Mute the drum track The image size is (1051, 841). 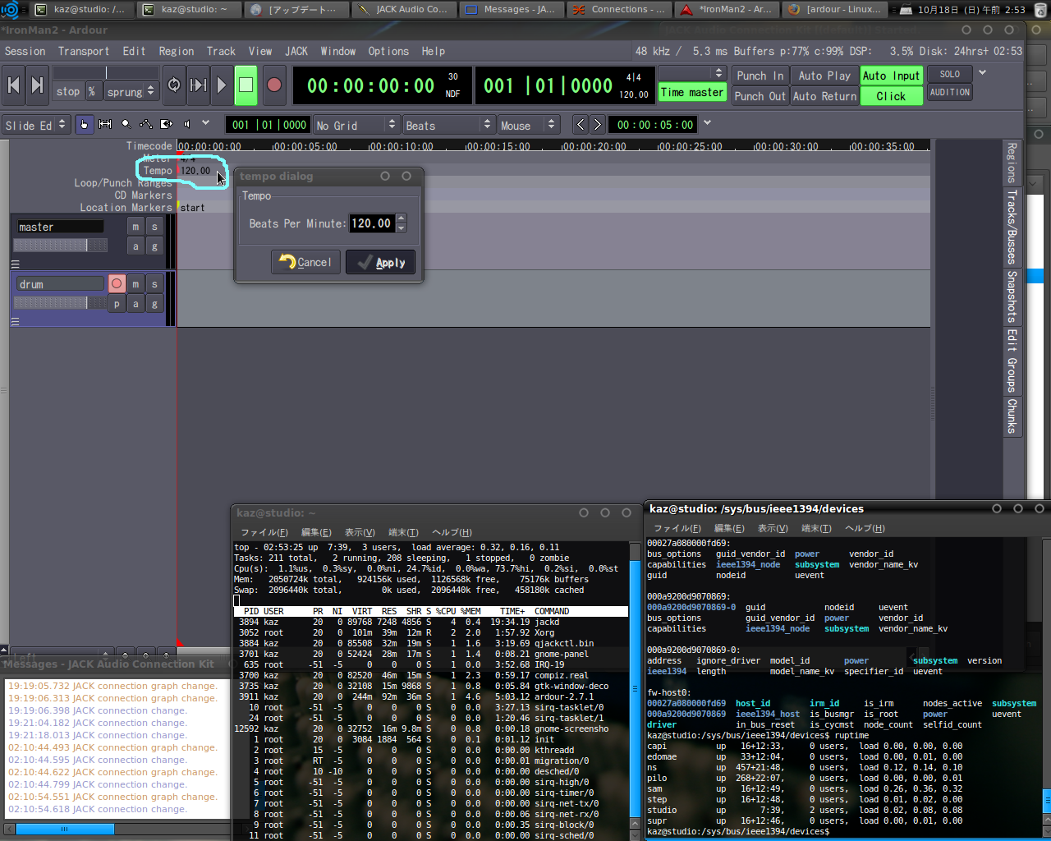(135, 283)
